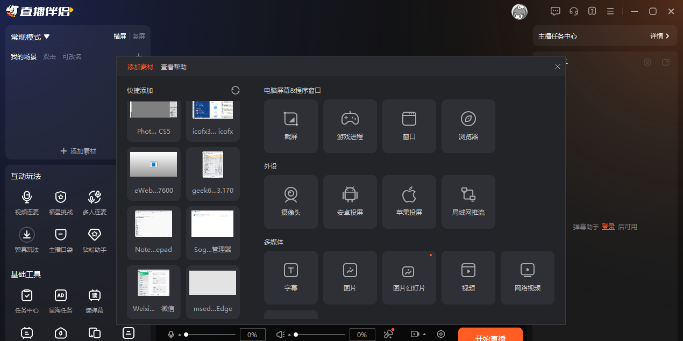683x341 pixels.
Task: Add a 游戏进程 game process source
Action: [x=350, y=126]
